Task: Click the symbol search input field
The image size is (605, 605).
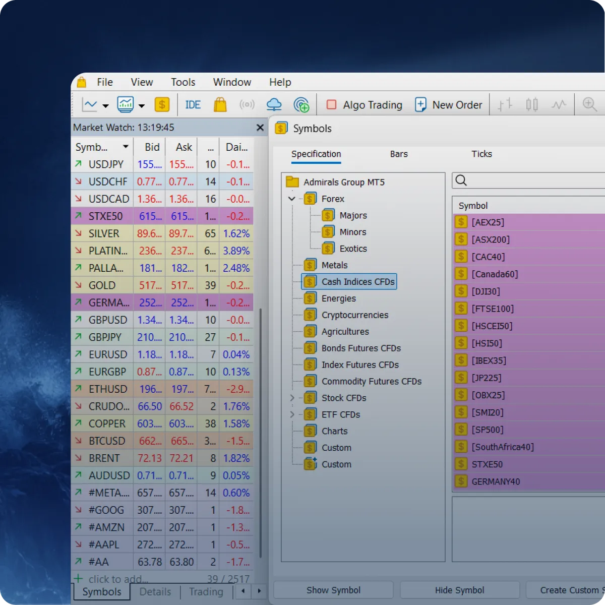Action: 534,180
